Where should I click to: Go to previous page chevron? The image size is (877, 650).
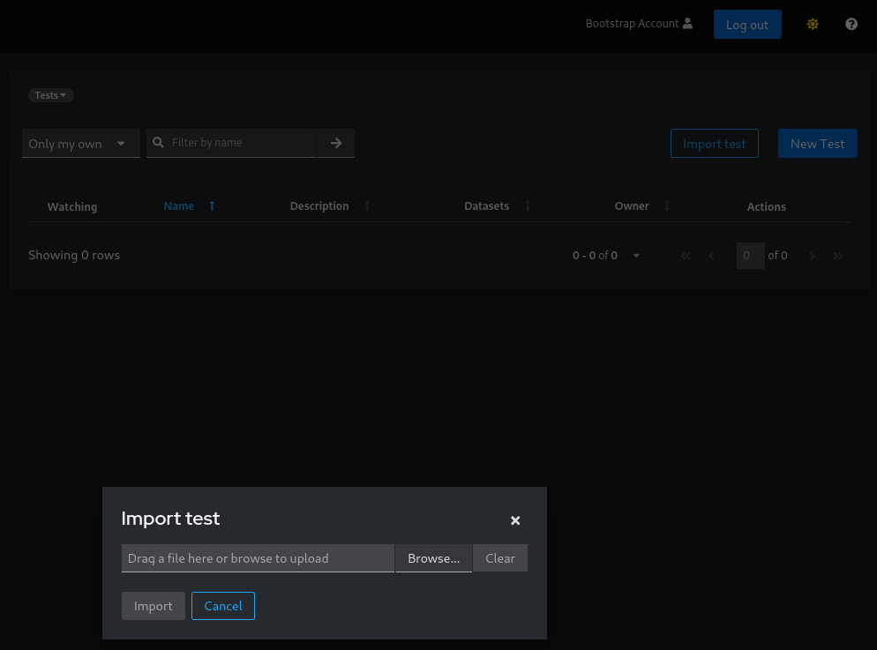711,256
